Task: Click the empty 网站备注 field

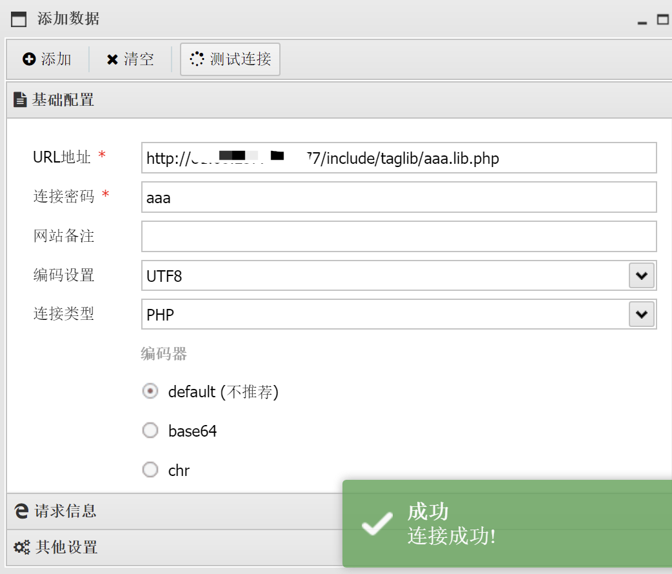Action: pos(399,236)
